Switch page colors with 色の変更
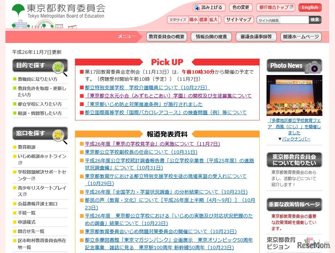The image size is (335, 253). (x=240, y=7)
